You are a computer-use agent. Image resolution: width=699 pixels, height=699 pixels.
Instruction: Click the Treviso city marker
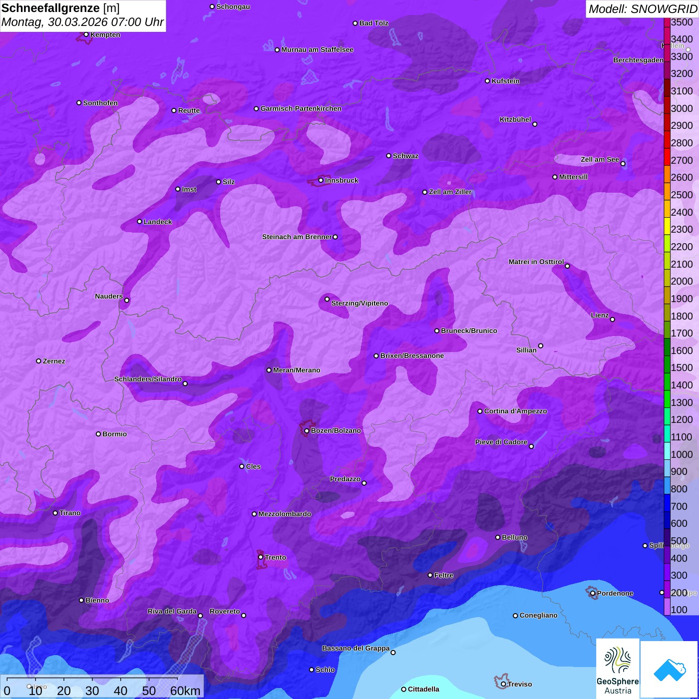[503, 684]
